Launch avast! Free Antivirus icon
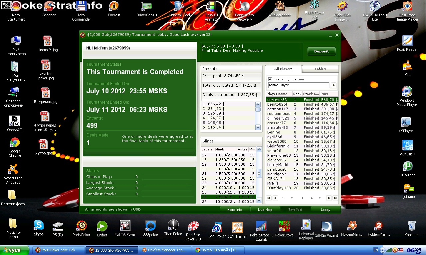Viewport: 426px width, 255px height. (x=14, y=174)
